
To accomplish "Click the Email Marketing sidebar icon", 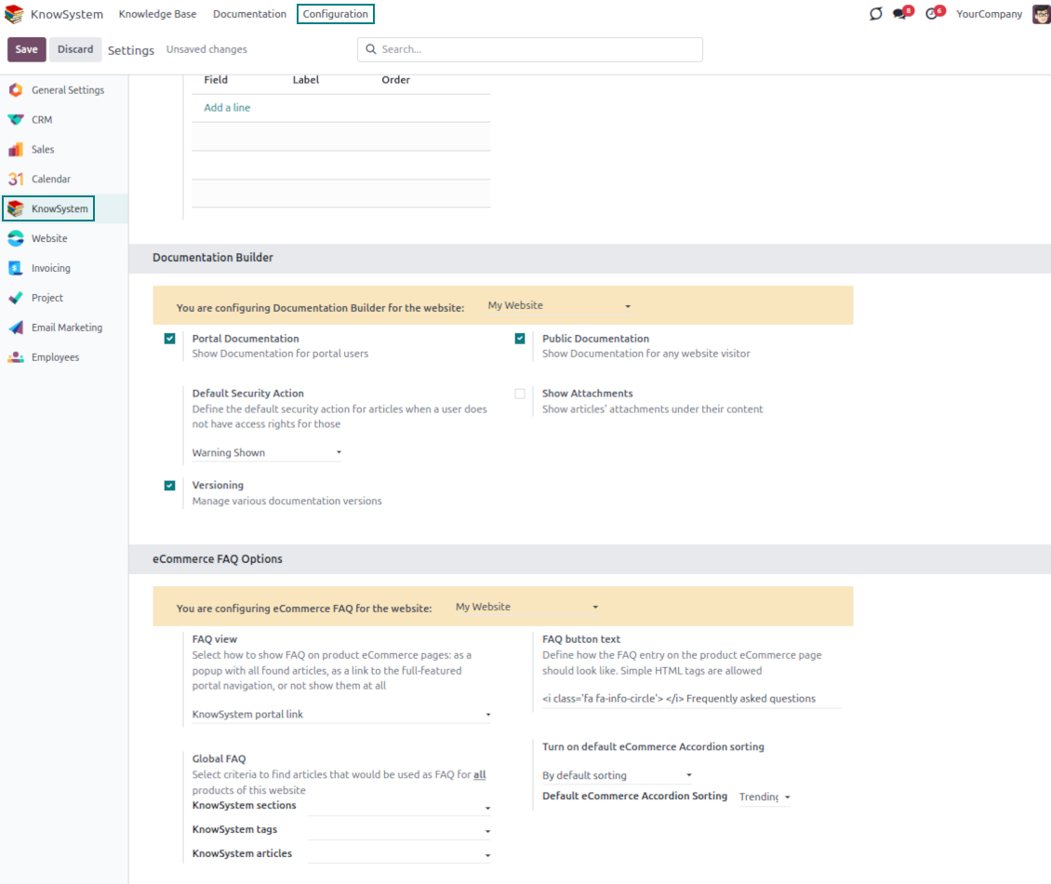I will [x=15, y=328].
